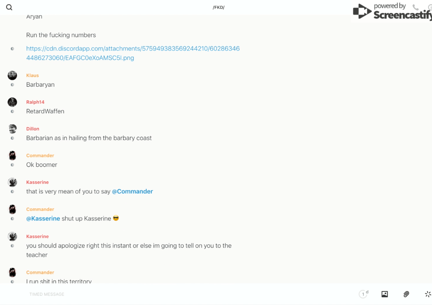
Task: Click the @Kasserine mention in Commander's reply
Action: 43,218
